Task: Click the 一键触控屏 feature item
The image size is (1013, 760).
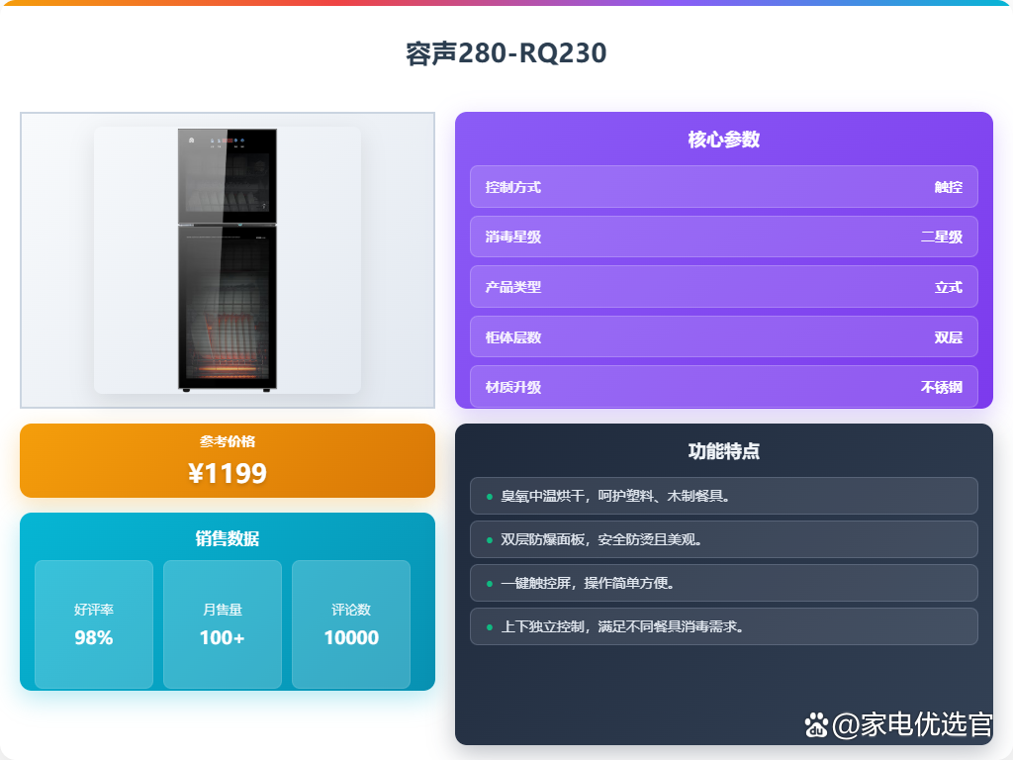Action: tap(723, 583)
